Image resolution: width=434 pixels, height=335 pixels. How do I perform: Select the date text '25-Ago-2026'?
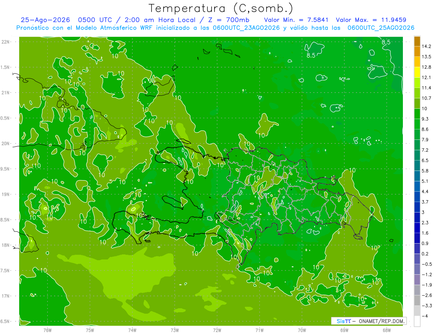click(45, 20)
